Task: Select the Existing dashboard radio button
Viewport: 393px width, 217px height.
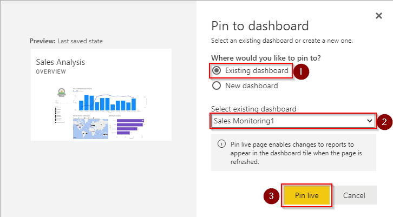Action: coord(217,70)
